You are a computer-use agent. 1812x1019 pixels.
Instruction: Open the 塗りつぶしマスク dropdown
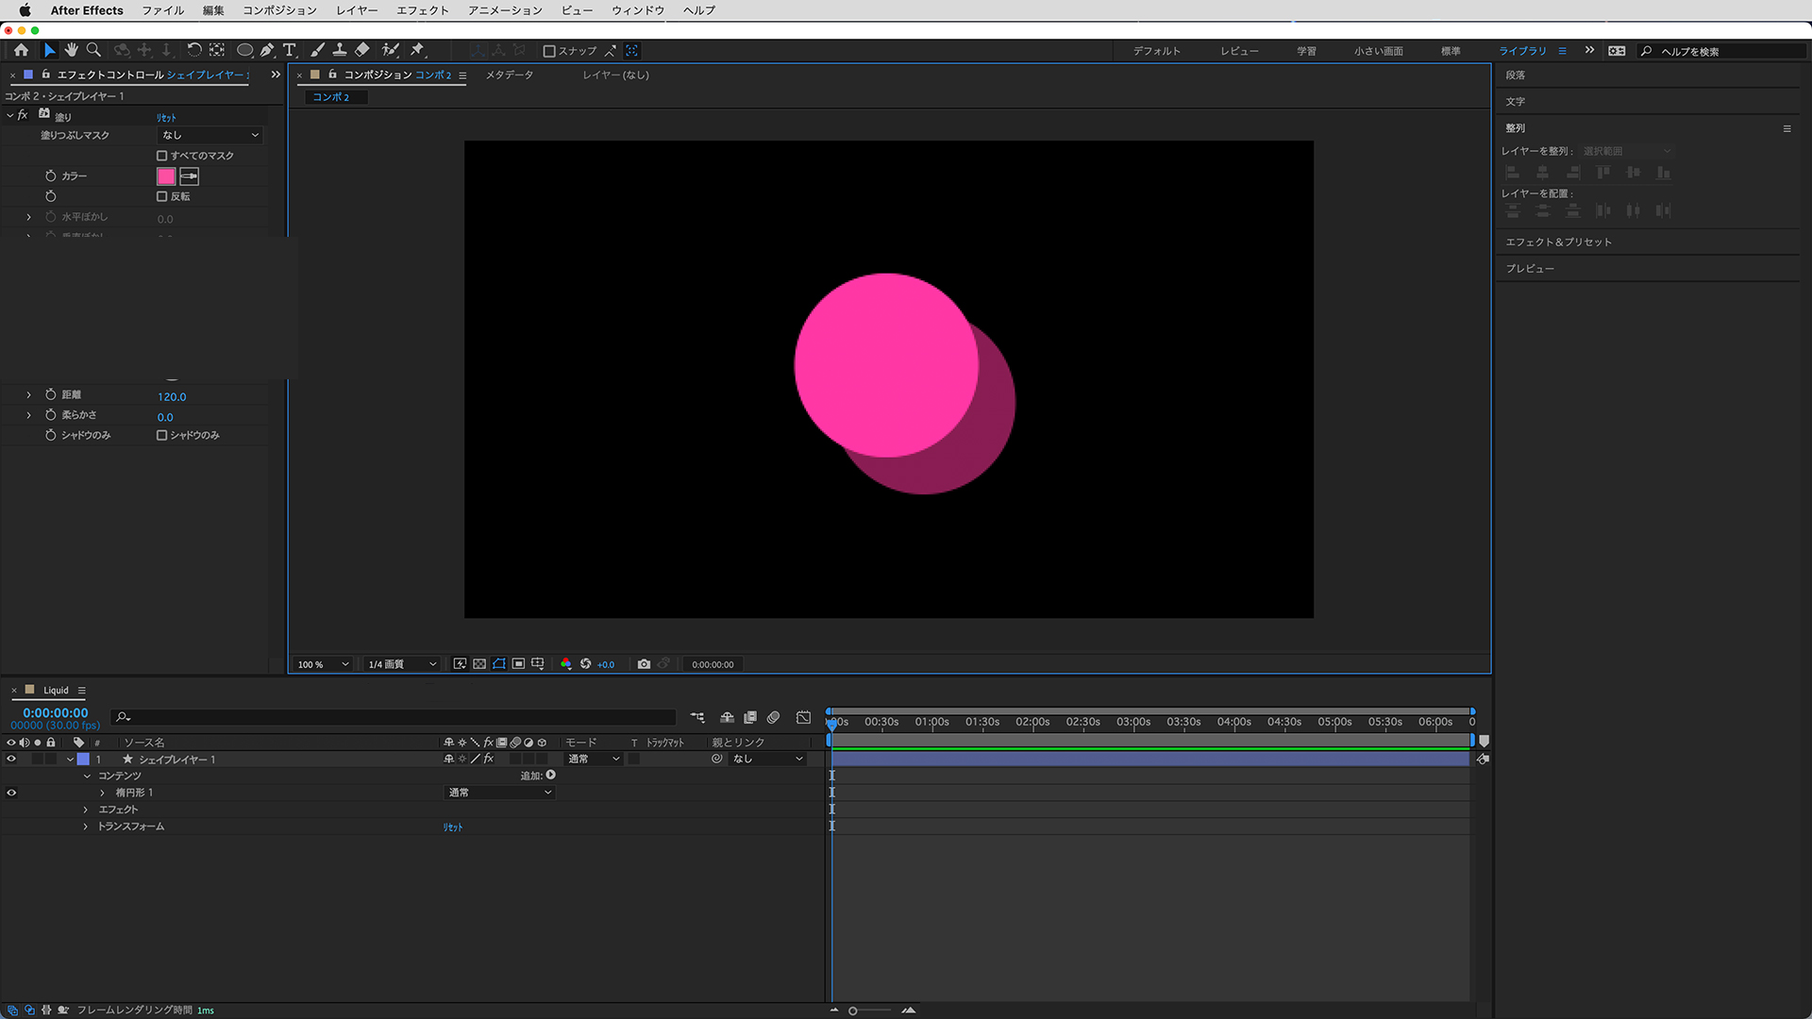point(210,135)
